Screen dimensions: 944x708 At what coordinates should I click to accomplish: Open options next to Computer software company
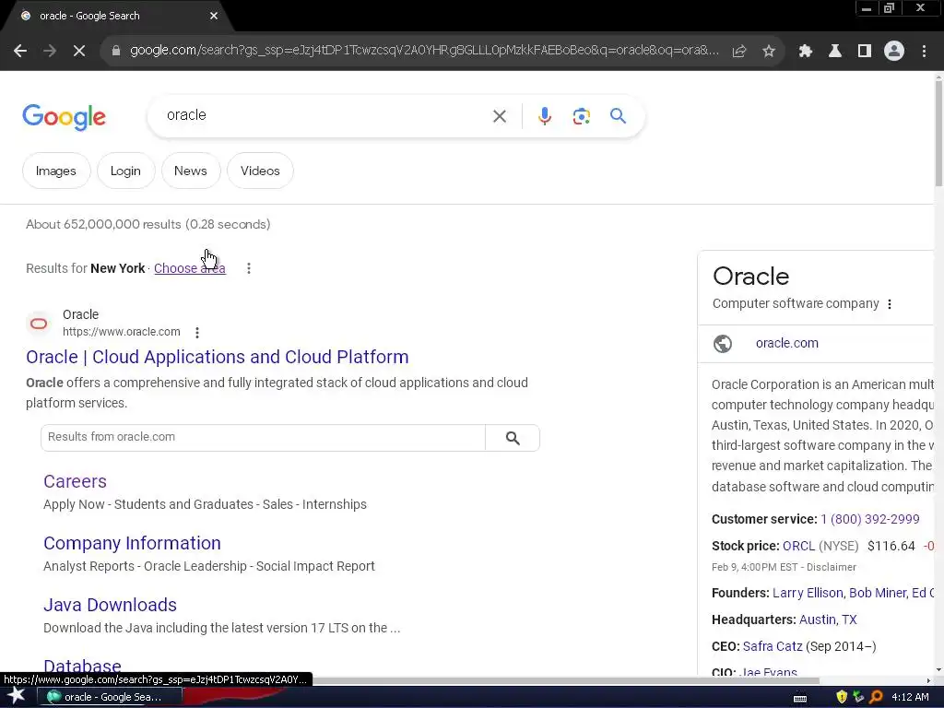890,304
